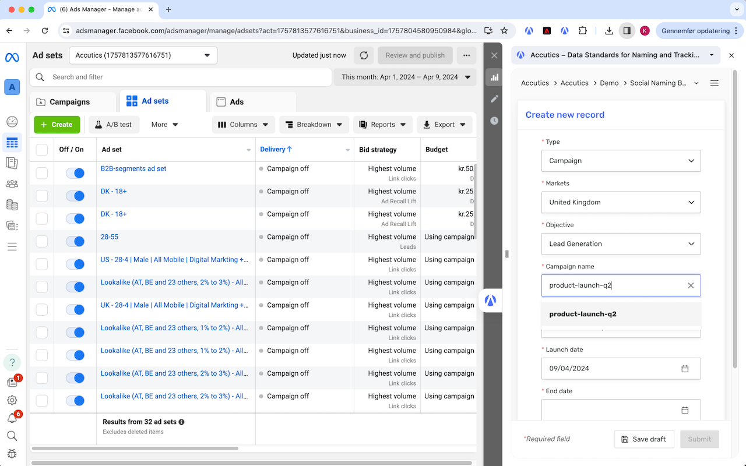Screen dimensions: 746x466
Task: Open the This month date range dropdown
Action: click(x=405, y=77)
